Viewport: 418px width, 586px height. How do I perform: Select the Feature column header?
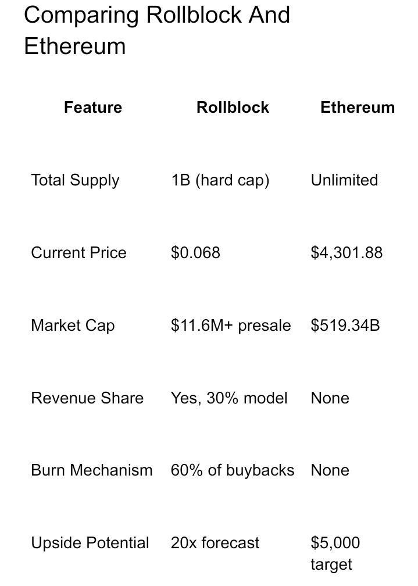[x=93, y=107]
